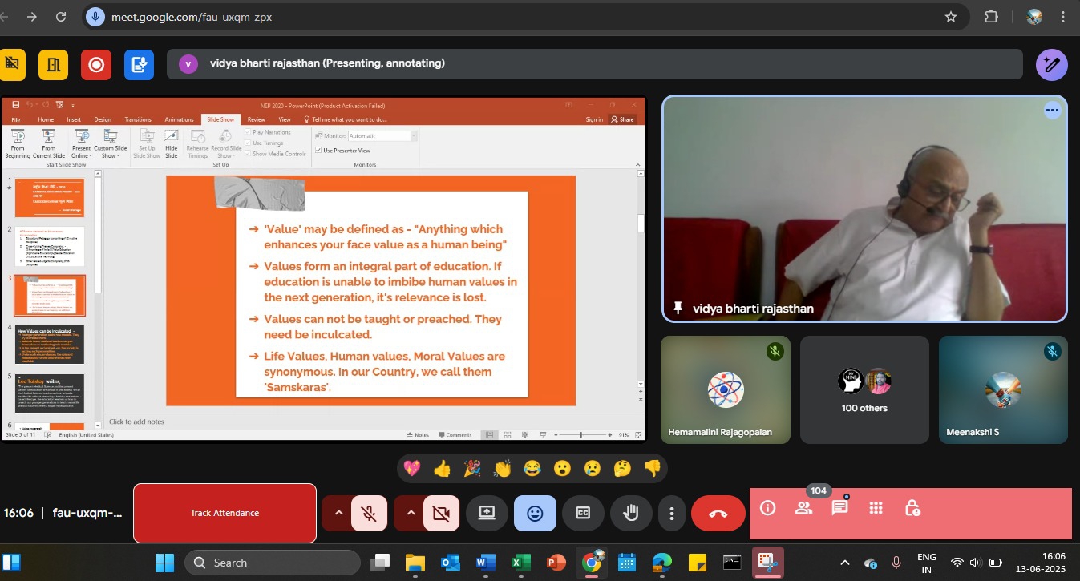
Task: Click the present screen button
Action: (487, 514)
